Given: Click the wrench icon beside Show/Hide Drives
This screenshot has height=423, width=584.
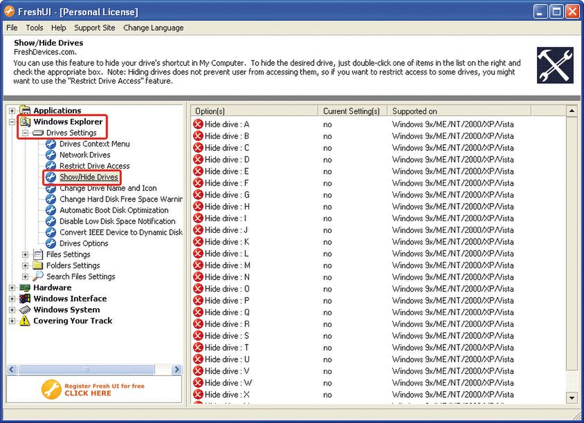Looking at the screenshot, I should pos(51,177).
